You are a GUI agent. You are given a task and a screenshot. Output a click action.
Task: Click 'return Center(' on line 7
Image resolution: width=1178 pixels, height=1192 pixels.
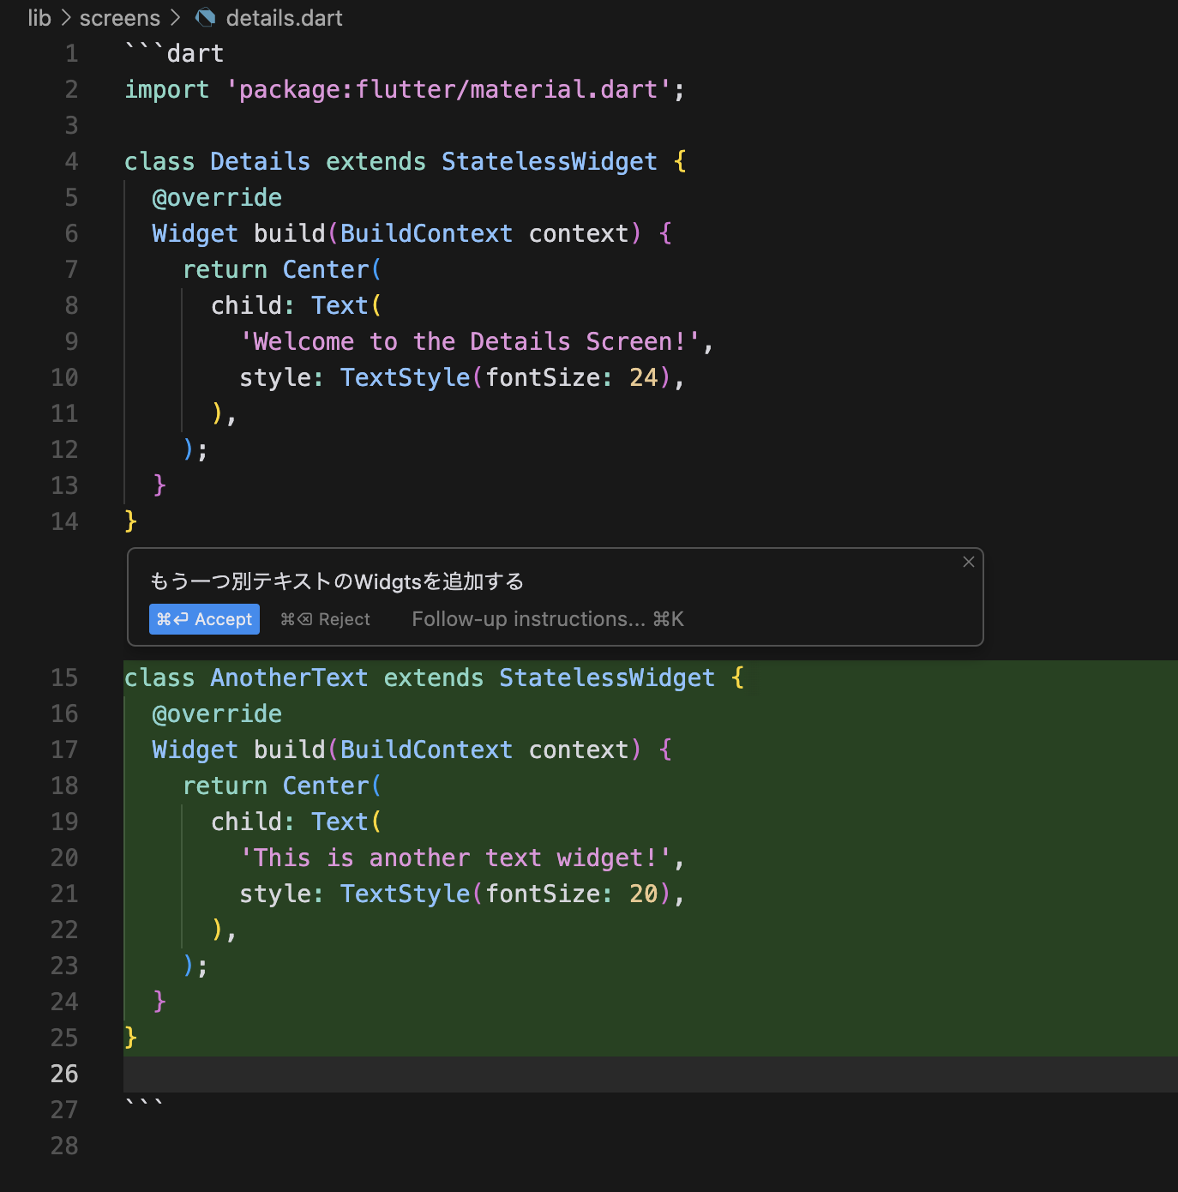coord(282,270)
